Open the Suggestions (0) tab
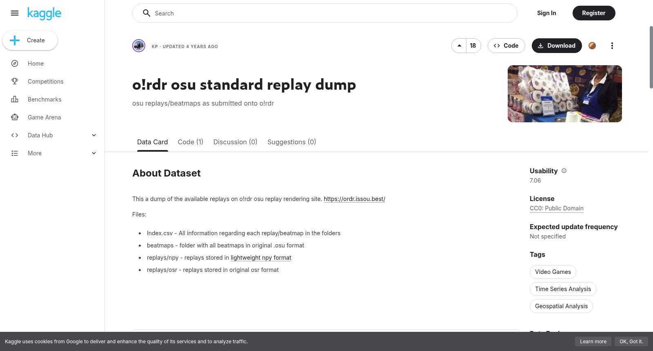 (292, 142)
